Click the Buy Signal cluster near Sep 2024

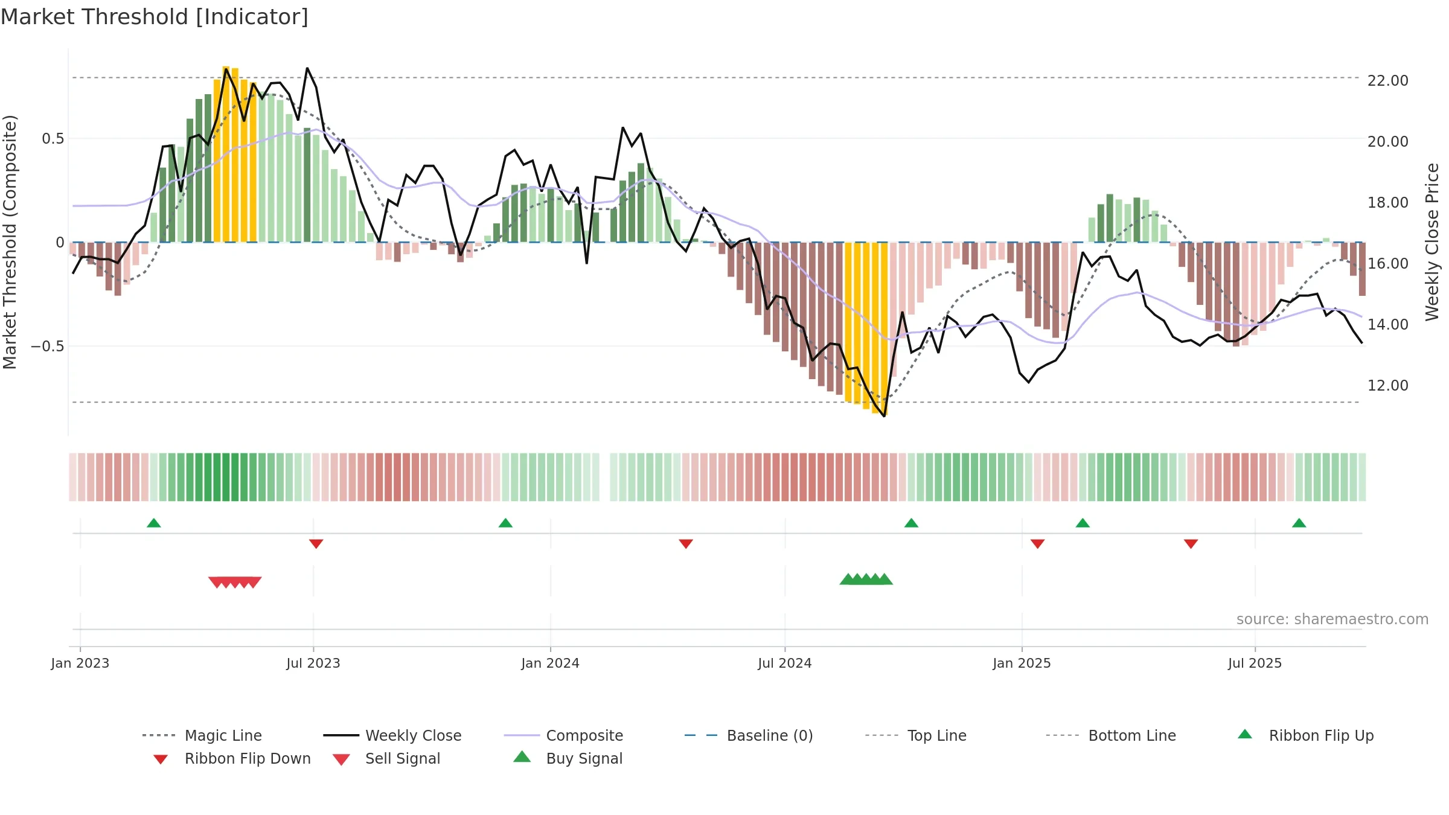pyautogui.click(x=866, y=579)
